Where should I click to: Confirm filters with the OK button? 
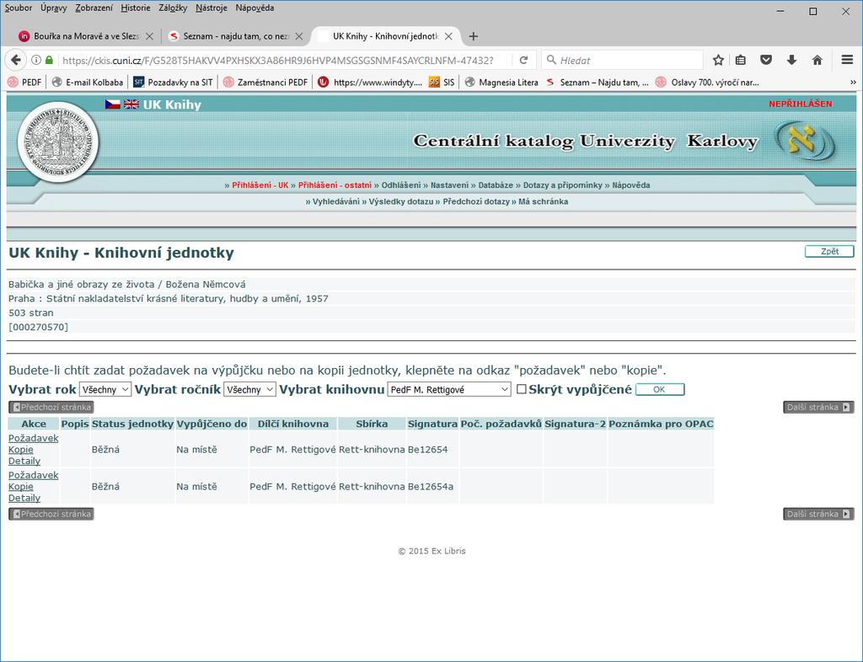point(660,389)
